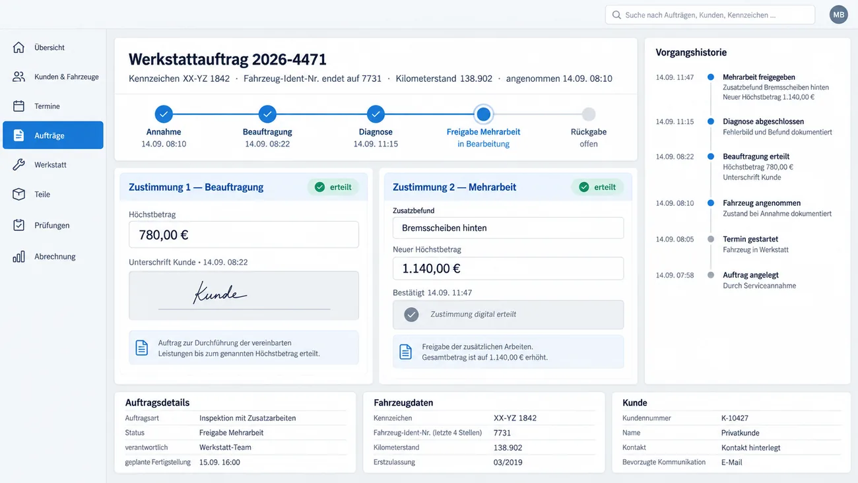
Task: Select the Freigabe Mehrarbeit active step circle
Action: (x=483, y=114)
